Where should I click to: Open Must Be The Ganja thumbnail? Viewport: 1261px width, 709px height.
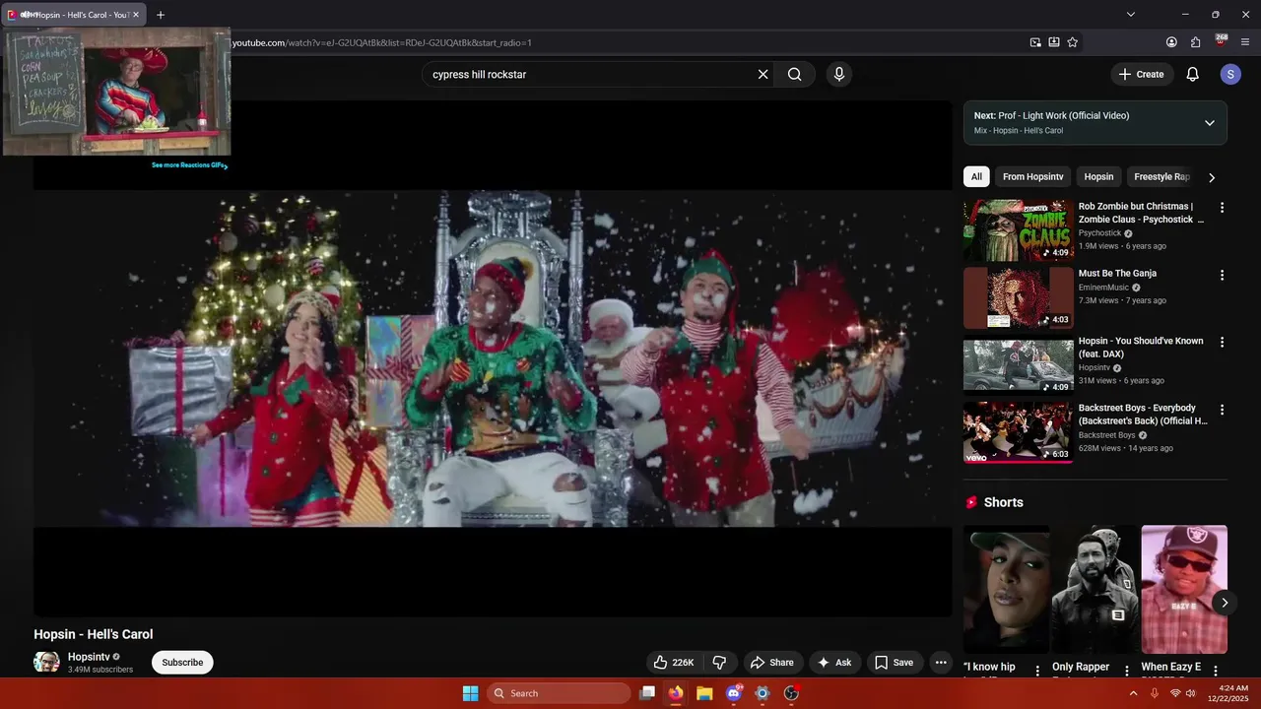coord(1018,297)
